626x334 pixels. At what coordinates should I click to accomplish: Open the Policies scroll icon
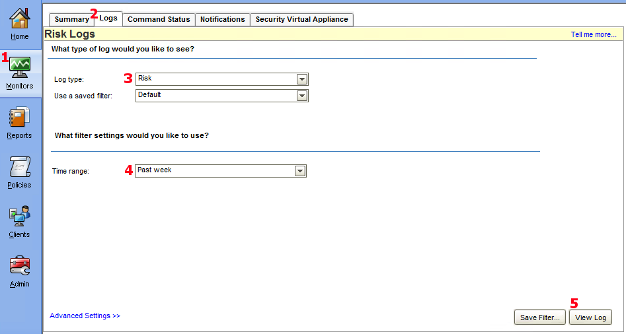click(x=20, y=167)
